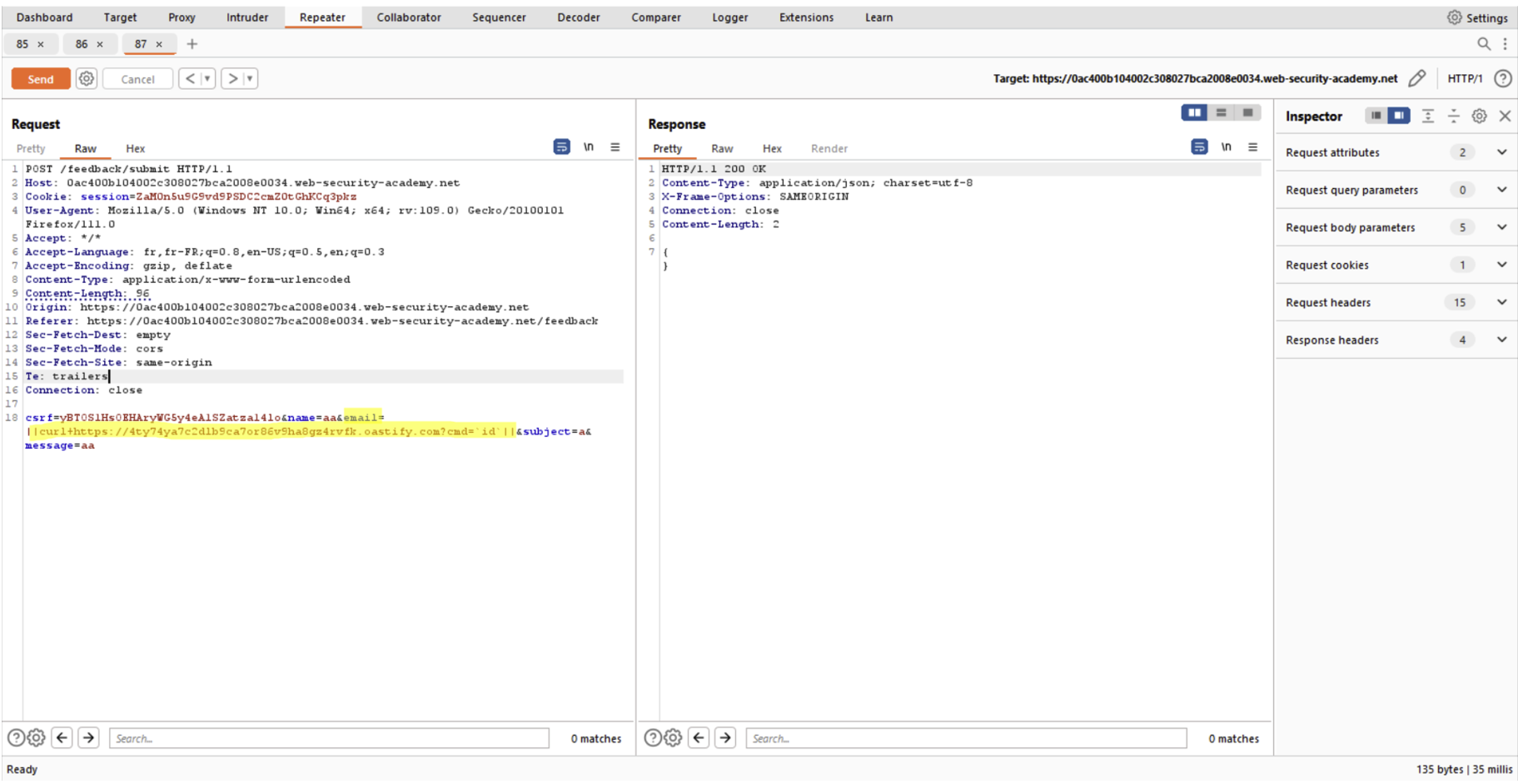Open Inspector settings gear icon

point(1479,117)
